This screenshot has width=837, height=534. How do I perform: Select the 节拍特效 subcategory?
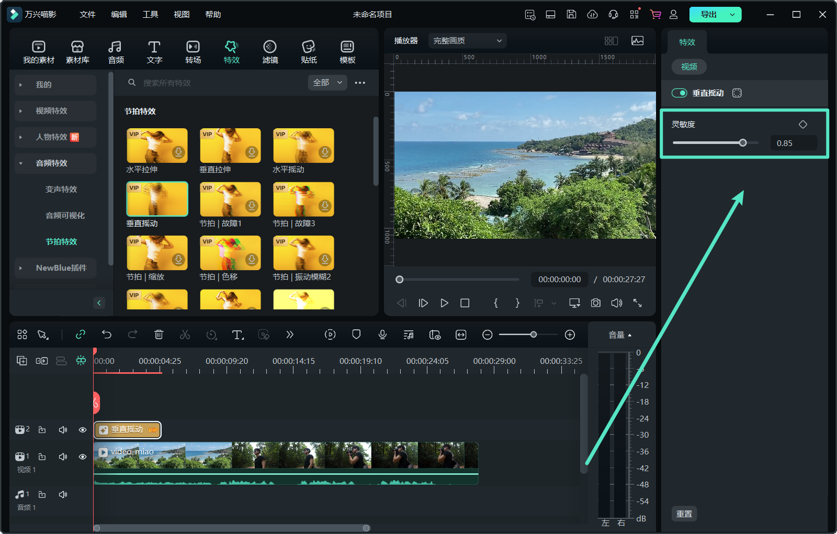[x=61, y=242]
